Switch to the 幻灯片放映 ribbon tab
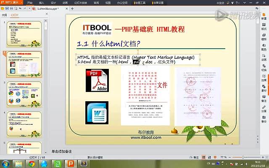 [81, 3]
